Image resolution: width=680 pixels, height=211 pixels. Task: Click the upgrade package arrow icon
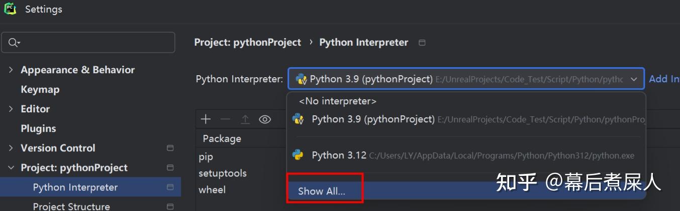click(x=245, y=119)
